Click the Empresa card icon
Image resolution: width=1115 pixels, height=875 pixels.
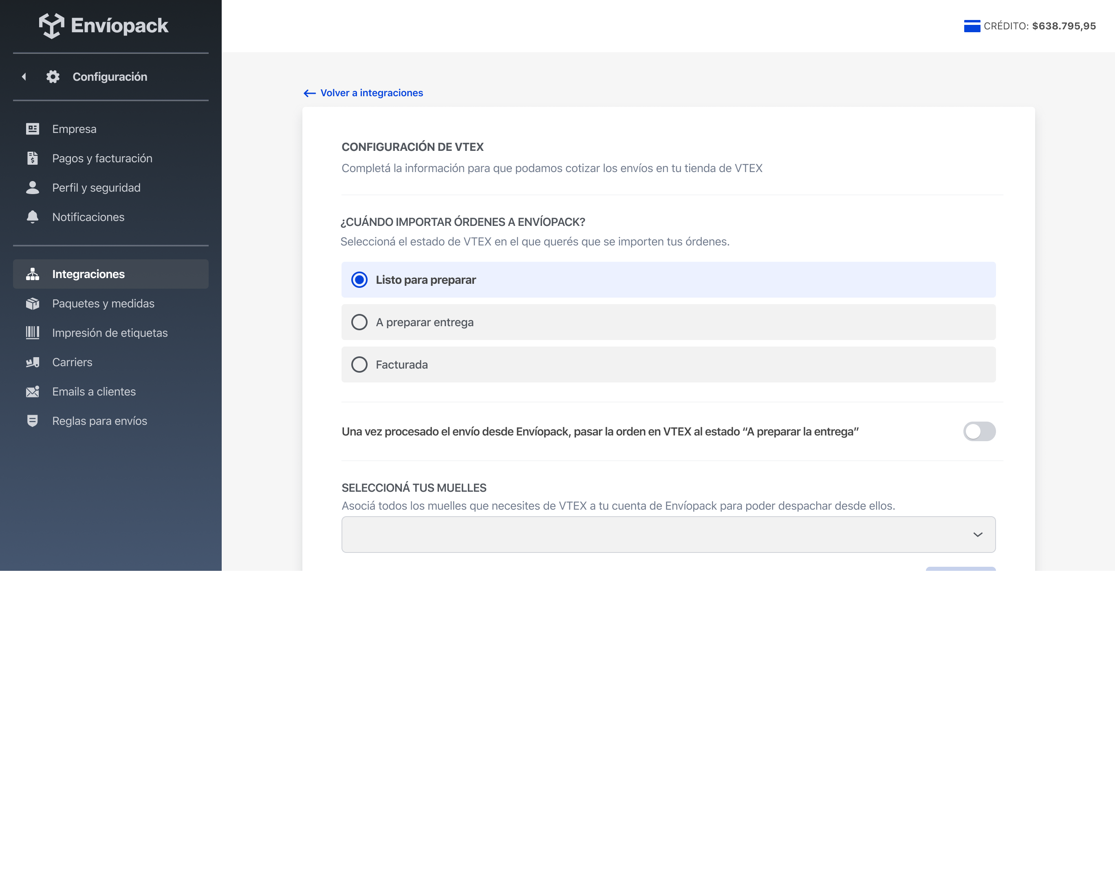[x=32, y=129]
